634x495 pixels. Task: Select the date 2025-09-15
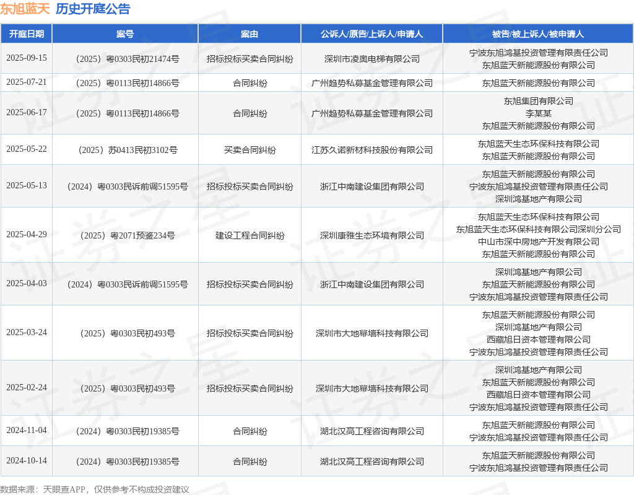coord(27,58)
